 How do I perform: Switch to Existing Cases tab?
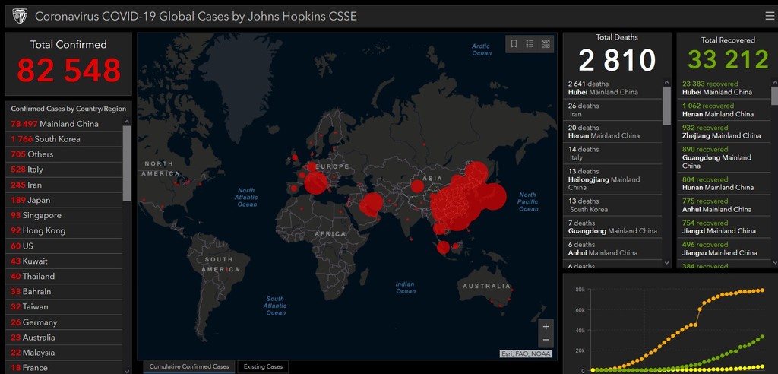[x=263, y=366]
